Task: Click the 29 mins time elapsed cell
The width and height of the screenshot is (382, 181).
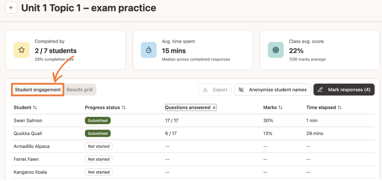Action: click(x=315, y=133)
